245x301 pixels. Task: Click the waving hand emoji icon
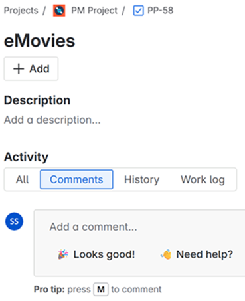coord(166,254)
